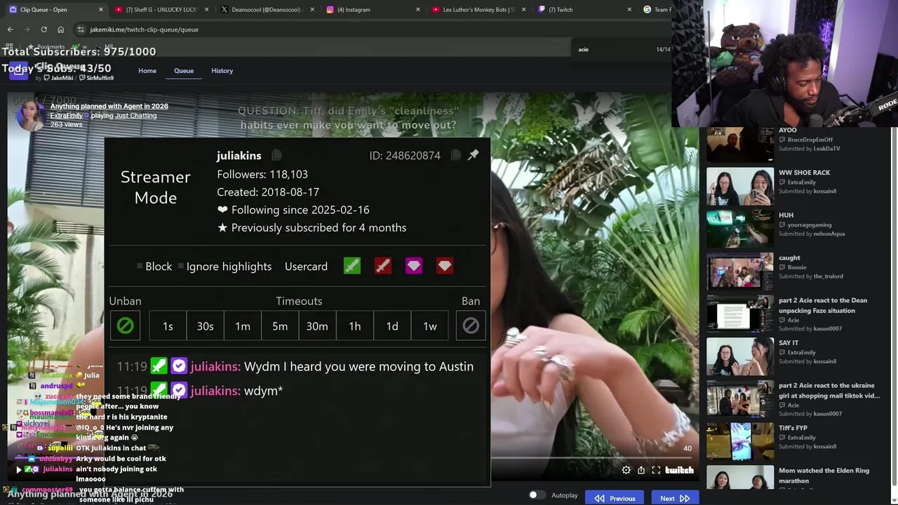Copy the juliakins username
Viewport: 898px width, 505px height.
276,155
